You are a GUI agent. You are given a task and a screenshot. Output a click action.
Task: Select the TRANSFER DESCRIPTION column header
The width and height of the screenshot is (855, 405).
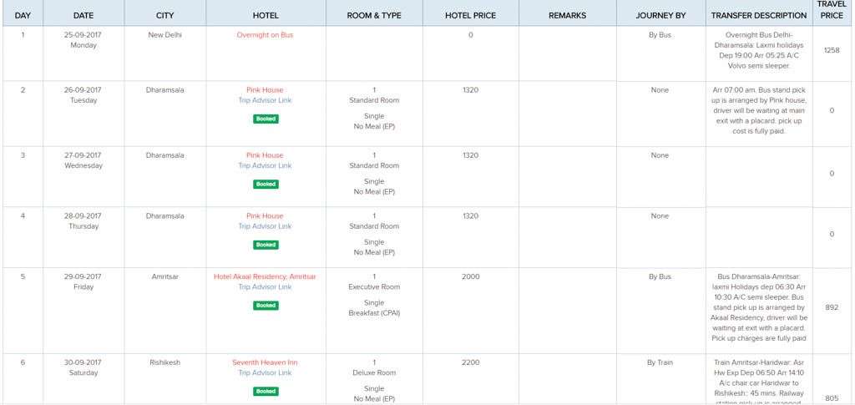[759, 15]
